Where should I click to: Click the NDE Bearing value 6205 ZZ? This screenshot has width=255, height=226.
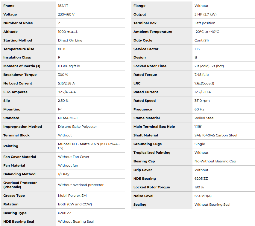tap(201, 179)
